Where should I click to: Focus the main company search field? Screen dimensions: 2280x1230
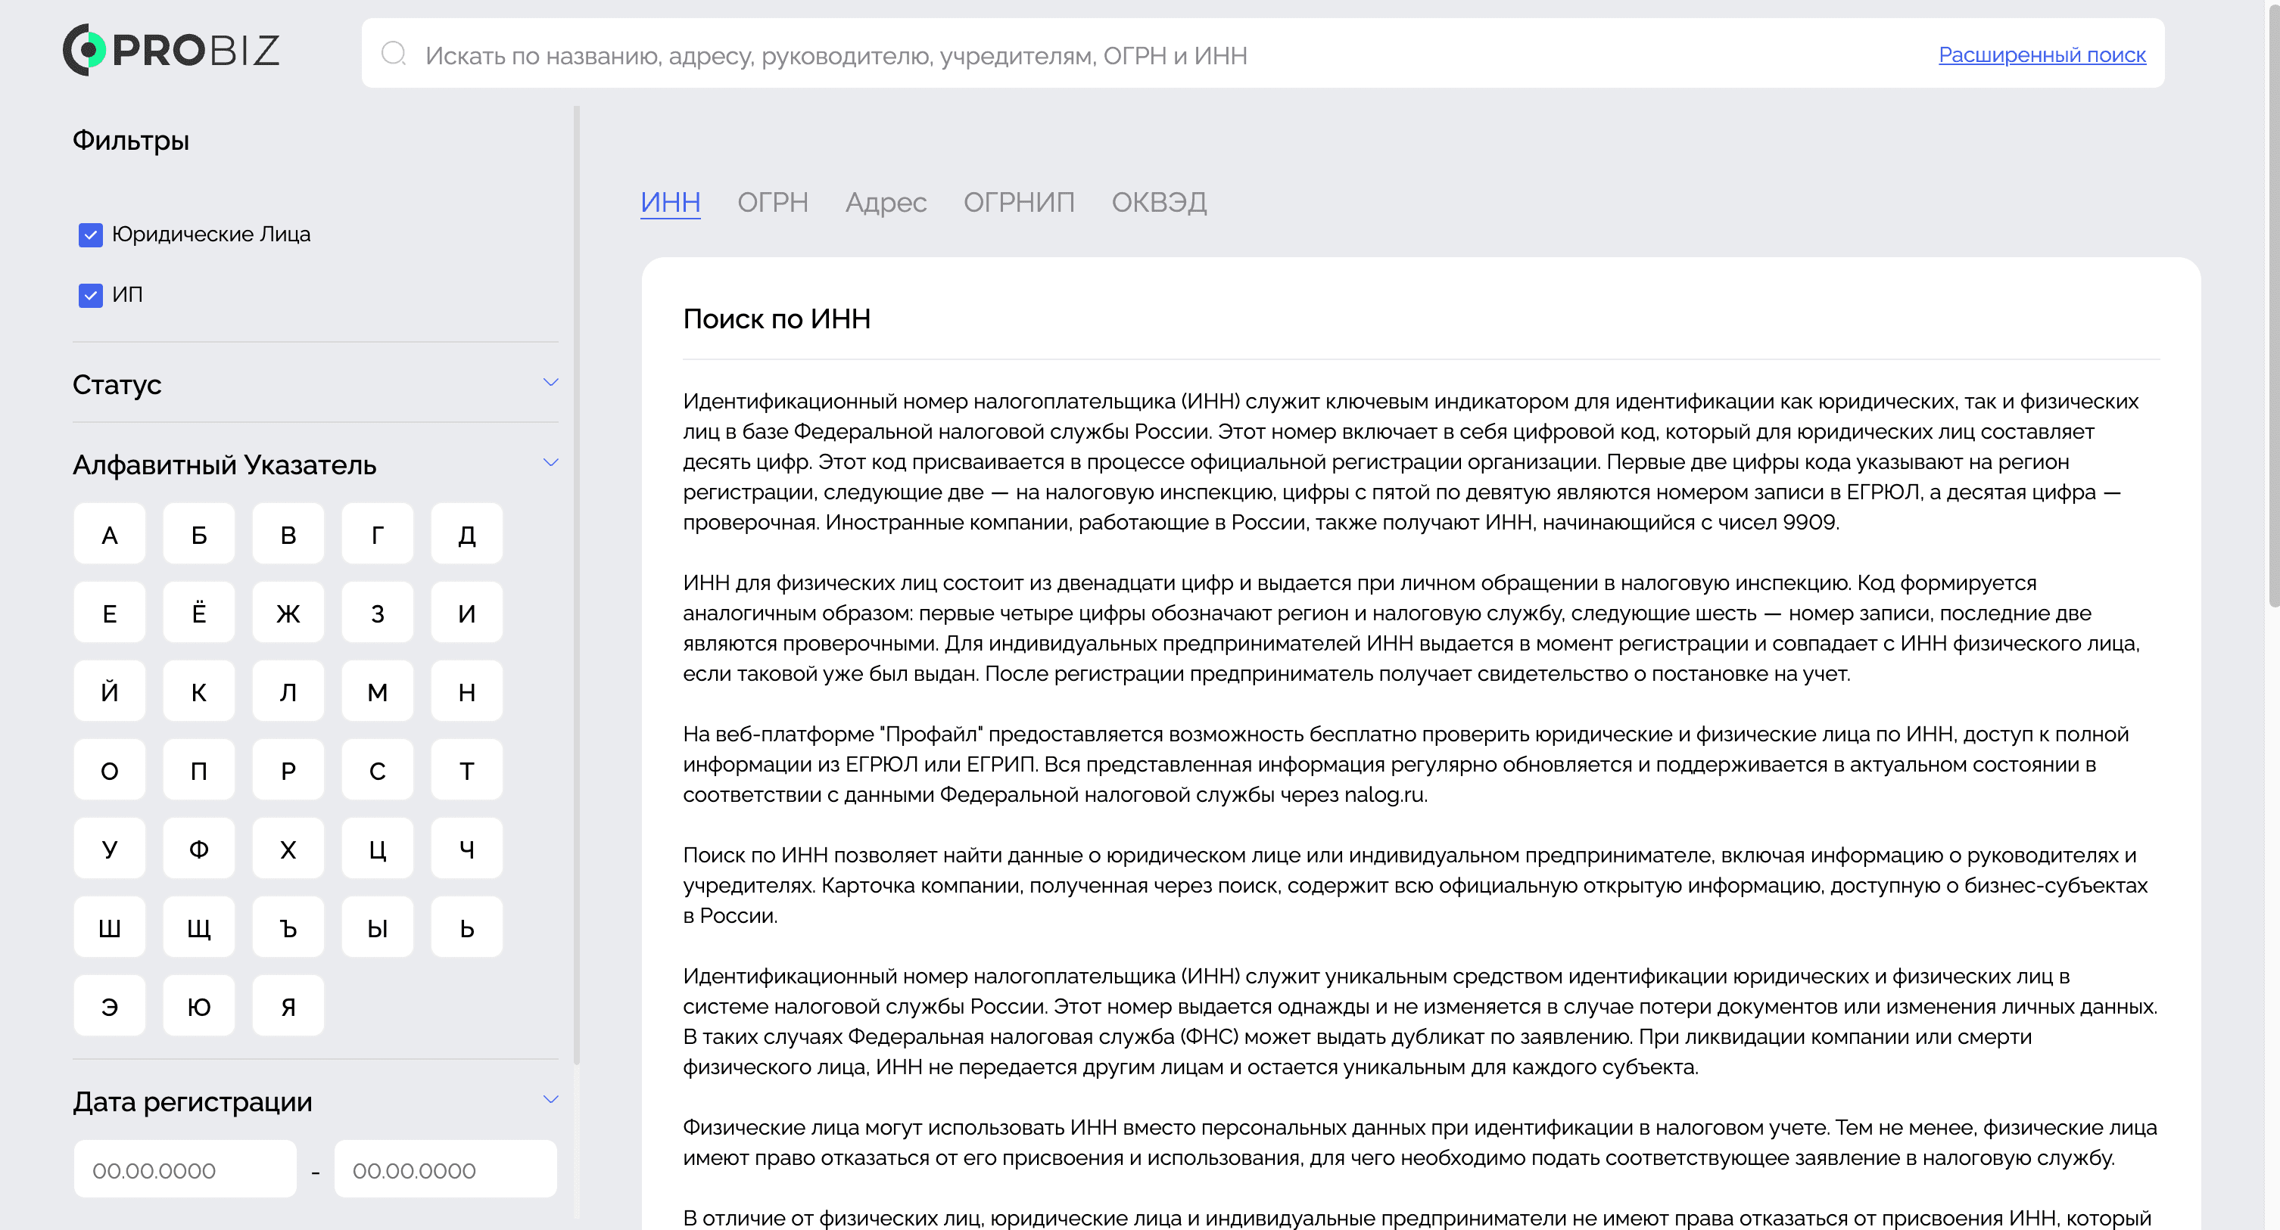[x=1151, y=54]
